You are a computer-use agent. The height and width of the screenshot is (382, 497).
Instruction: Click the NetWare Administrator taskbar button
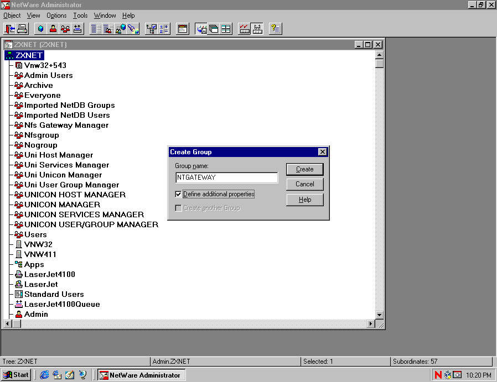(x=141, y=375)
